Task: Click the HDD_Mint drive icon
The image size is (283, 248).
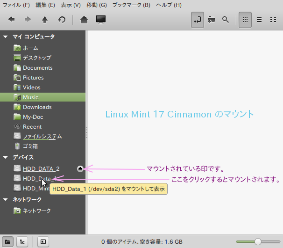Action: point(17,188)
